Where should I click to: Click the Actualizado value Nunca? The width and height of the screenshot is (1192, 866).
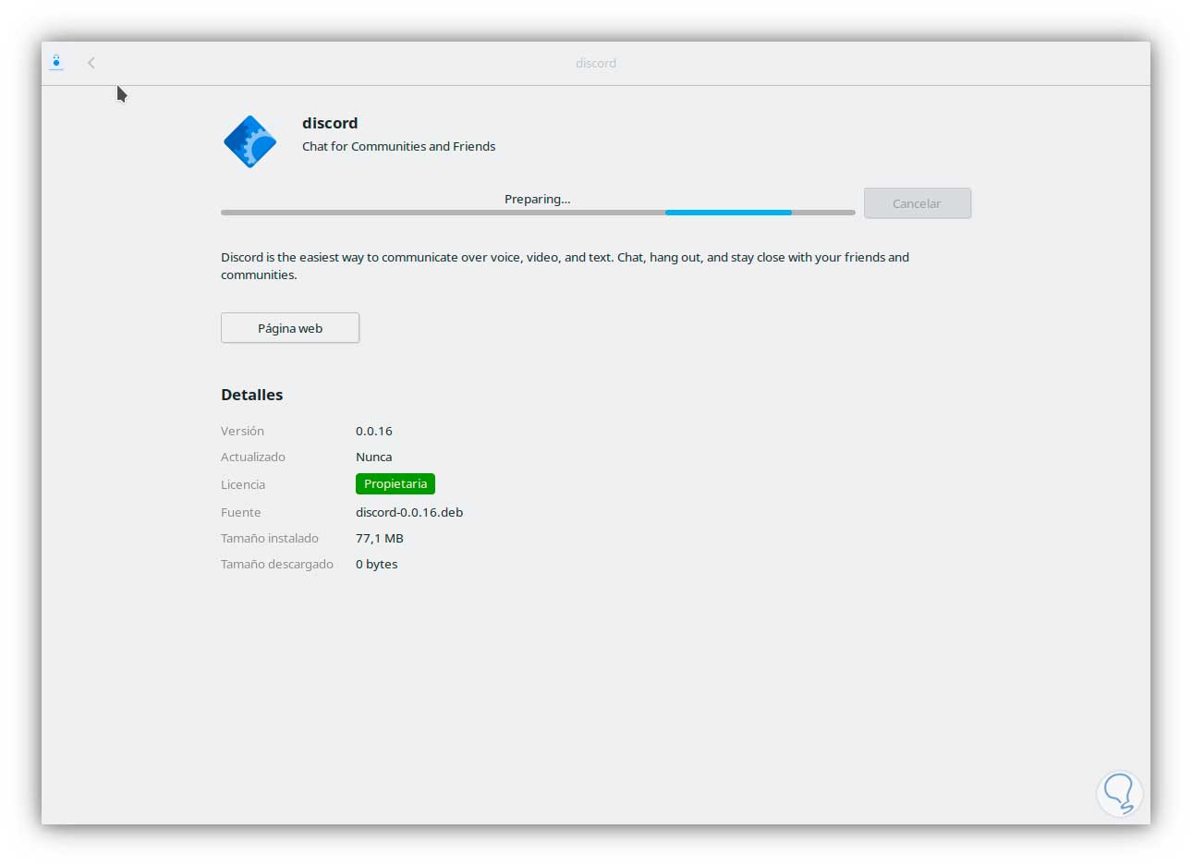tap(374, 457)
